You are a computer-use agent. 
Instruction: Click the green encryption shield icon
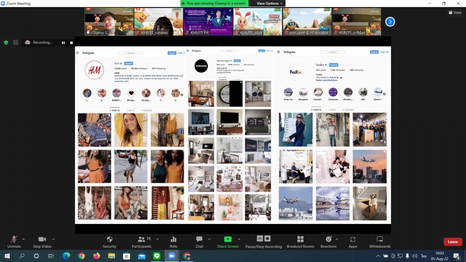pyautogui.click(x=6, y=43)
